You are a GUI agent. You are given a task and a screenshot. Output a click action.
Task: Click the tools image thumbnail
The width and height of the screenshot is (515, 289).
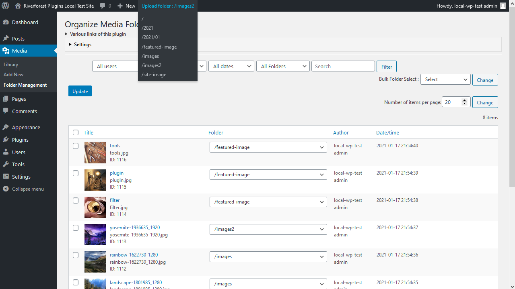point(95,153)
